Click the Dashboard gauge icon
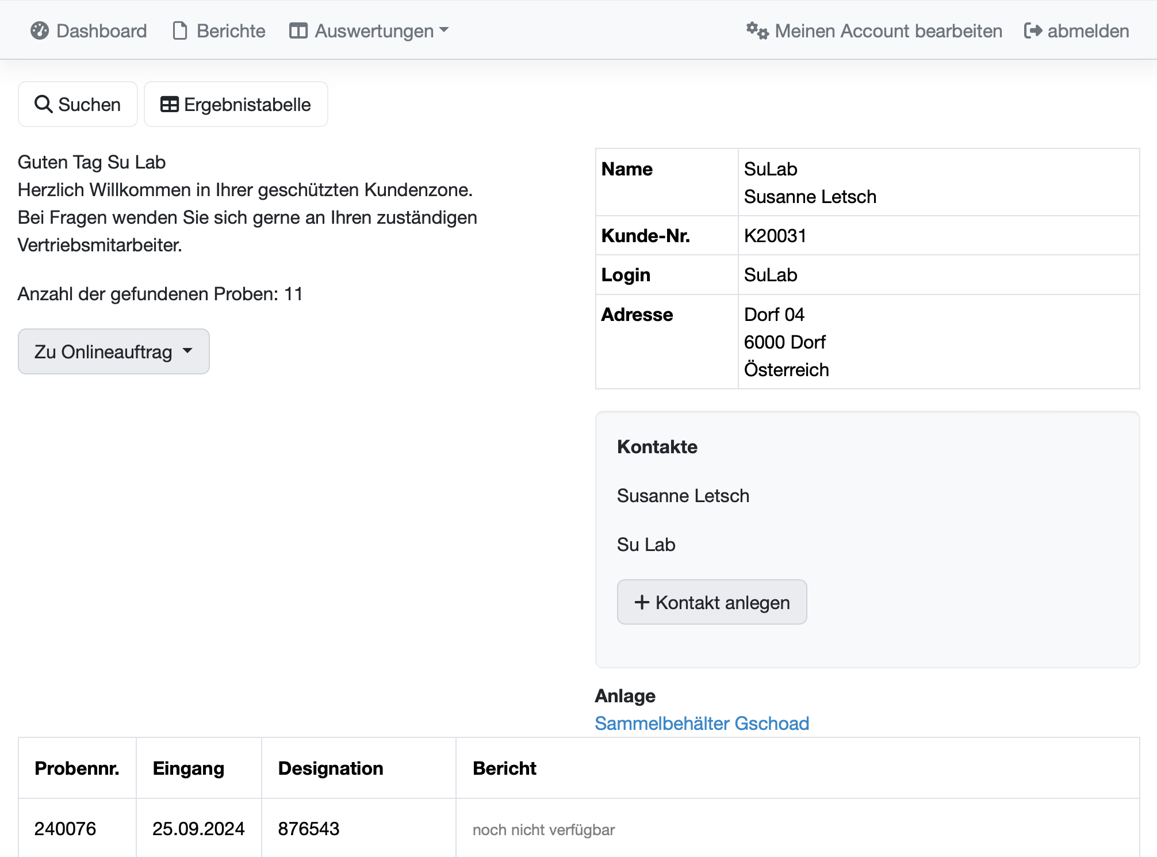The image size is (1157, 857). (40, 30)
